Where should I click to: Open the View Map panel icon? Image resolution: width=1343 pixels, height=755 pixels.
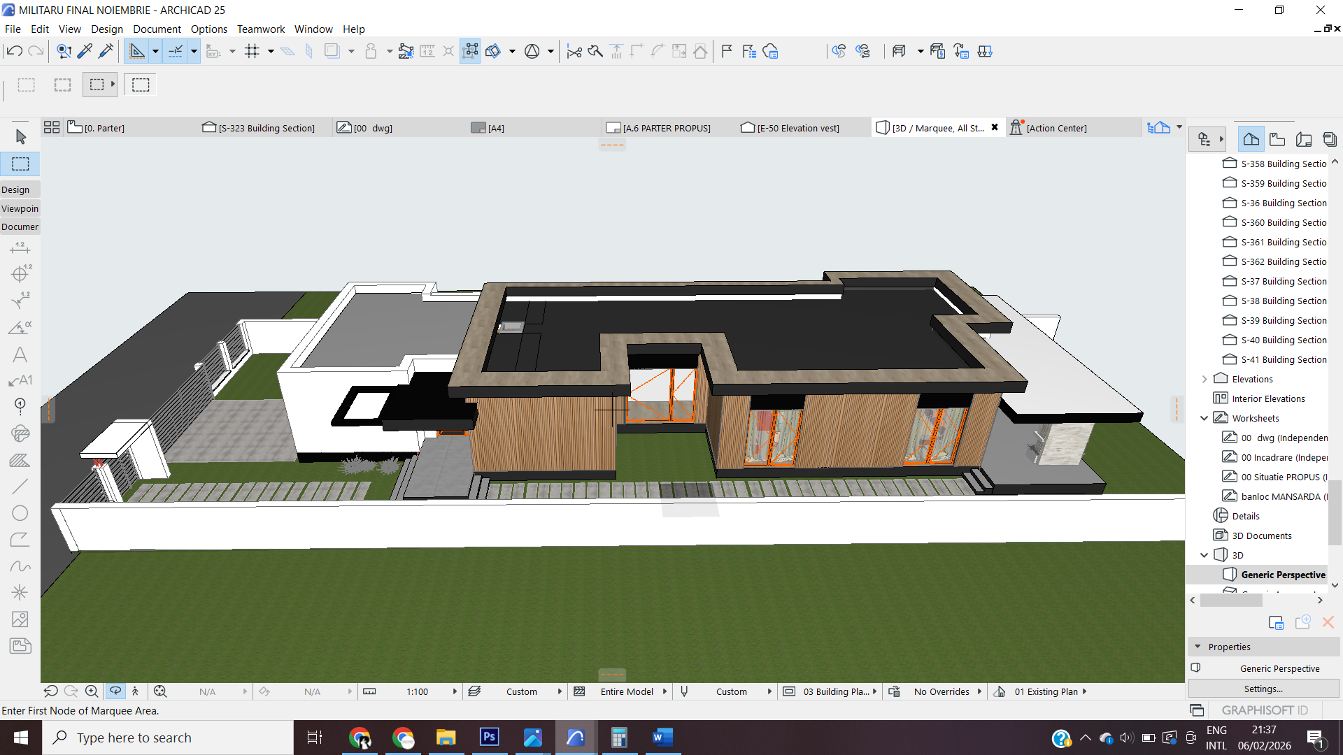coord(1277,139)
